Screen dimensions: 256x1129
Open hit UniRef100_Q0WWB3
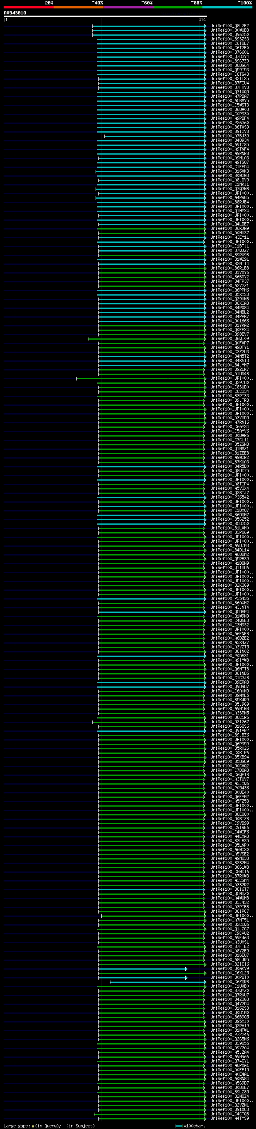pyautogui.click(x=230, y=30)
